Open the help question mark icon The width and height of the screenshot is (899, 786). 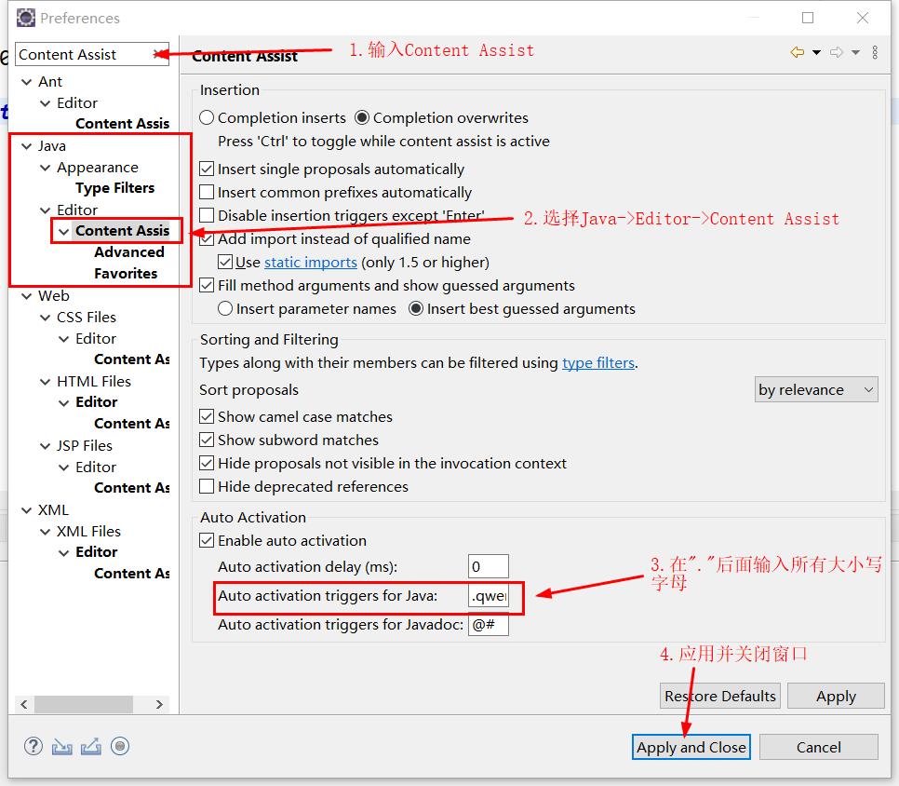point(34,746)
